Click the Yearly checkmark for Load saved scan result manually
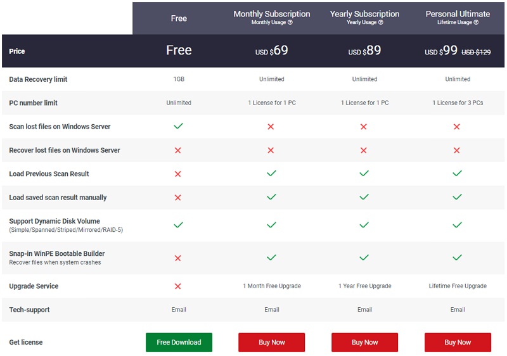Screen dimensions: 507x356 pos(364,197)
